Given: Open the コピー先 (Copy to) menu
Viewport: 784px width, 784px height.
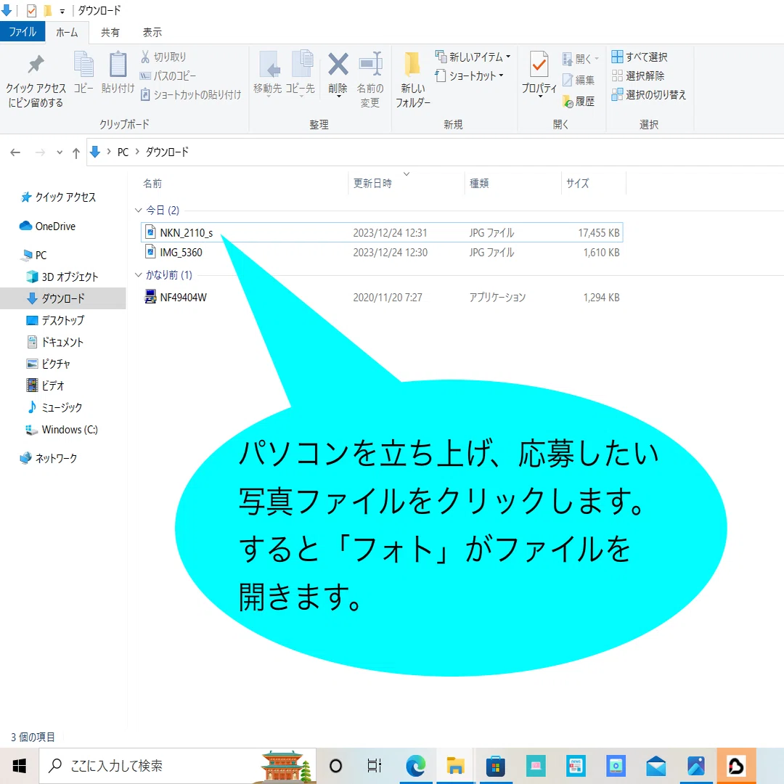Looking at the screenshot, I should tap(301, 73).
